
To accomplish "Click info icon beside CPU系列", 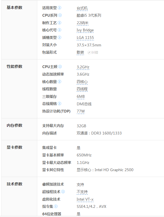I will (x=60, y=15).
